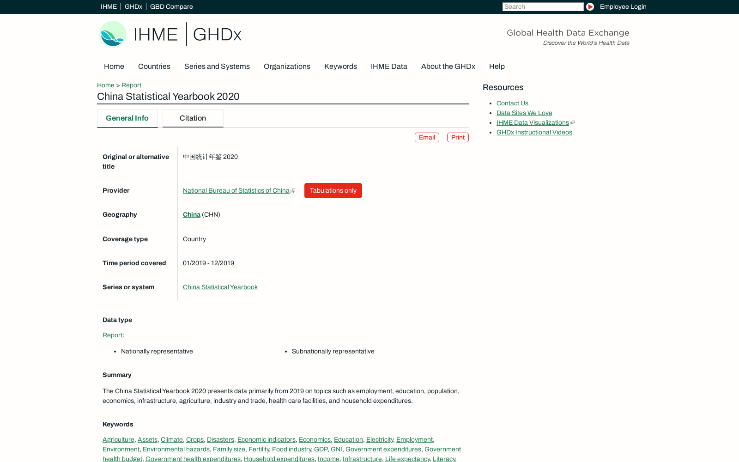Click the Email button
The height and width of the screenshot is (462, 739).
tap(427, 138)
